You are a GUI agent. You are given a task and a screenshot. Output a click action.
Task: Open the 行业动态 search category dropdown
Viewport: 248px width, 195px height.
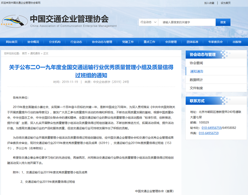pyautogui.click(x=148, y=22)
